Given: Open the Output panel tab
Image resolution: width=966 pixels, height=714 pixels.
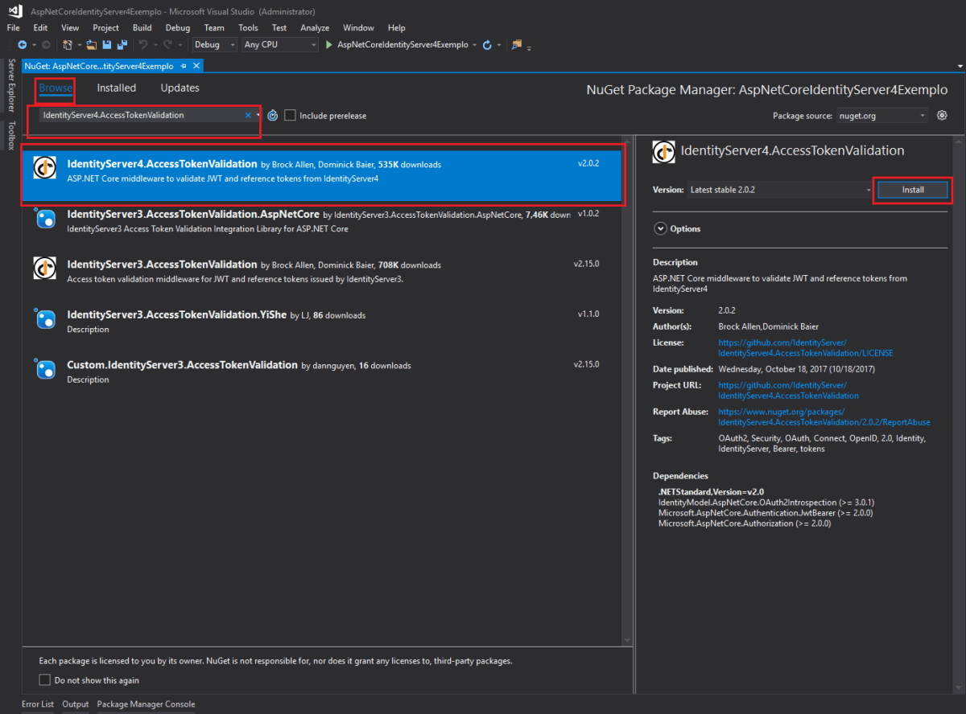Looking at the screenshot, I should pos(76,704).
